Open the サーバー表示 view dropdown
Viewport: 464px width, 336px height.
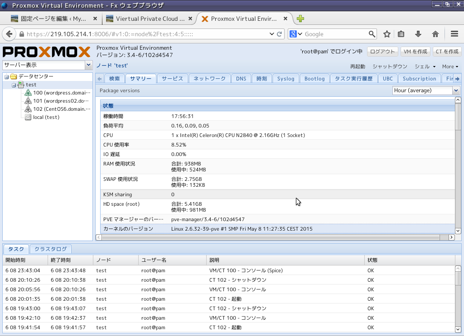point(88,65)
